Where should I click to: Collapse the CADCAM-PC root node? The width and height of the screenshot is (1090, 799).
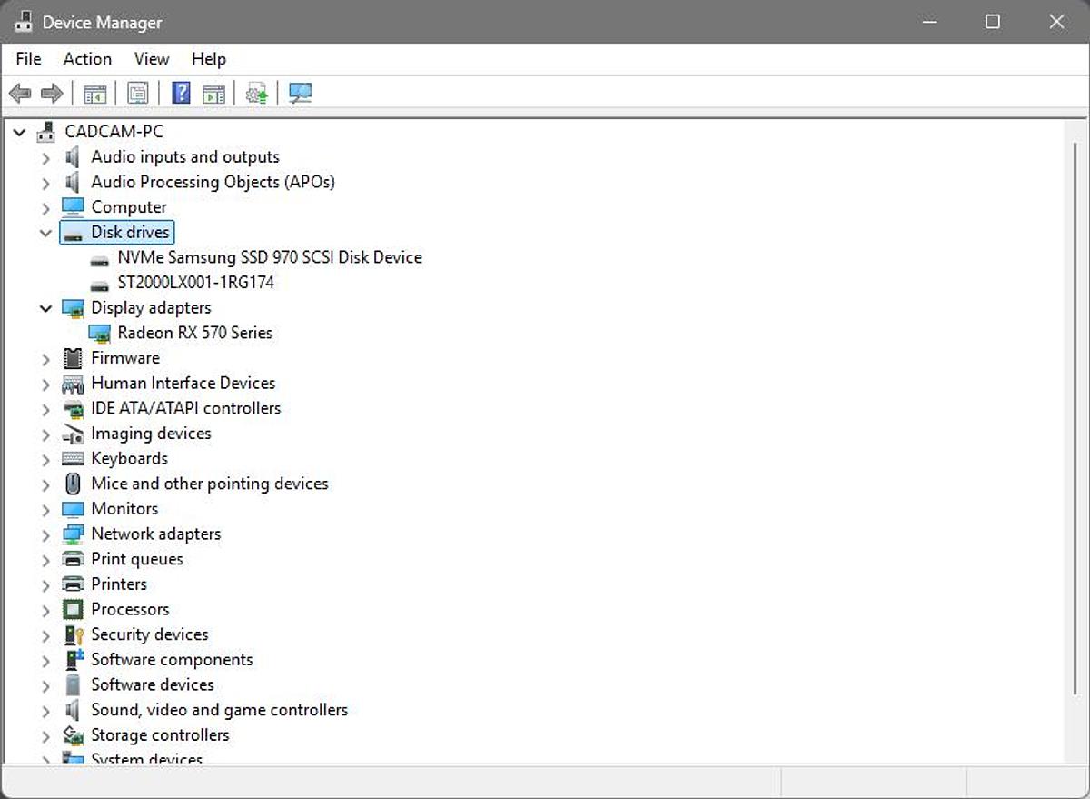20,132
